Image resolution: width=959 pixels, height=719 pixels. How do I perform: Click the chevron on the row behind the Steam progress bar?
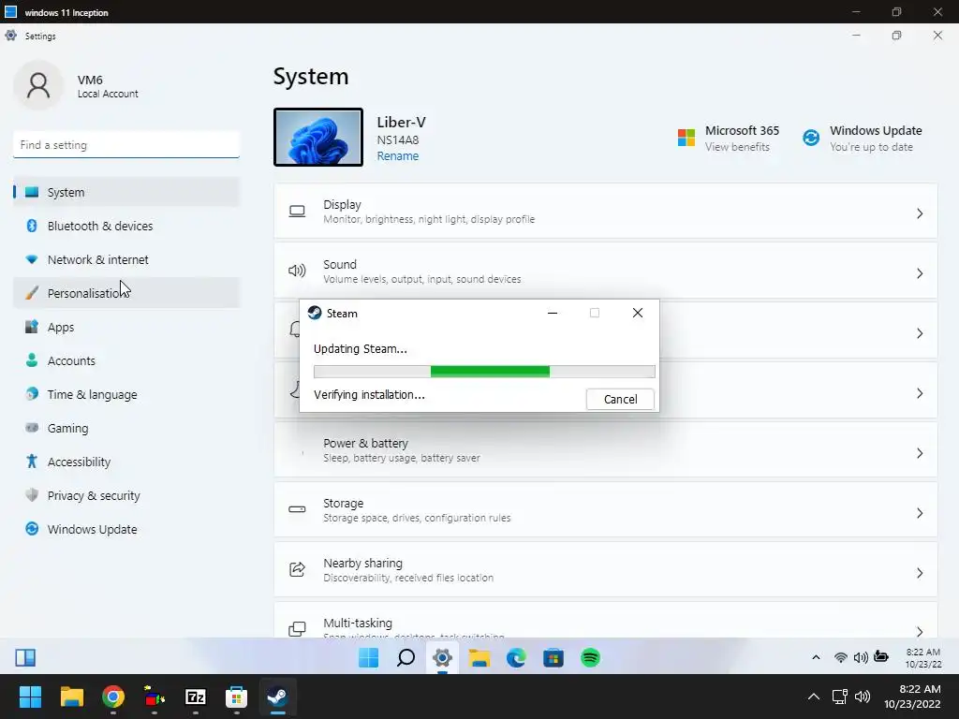coord(920,393)
